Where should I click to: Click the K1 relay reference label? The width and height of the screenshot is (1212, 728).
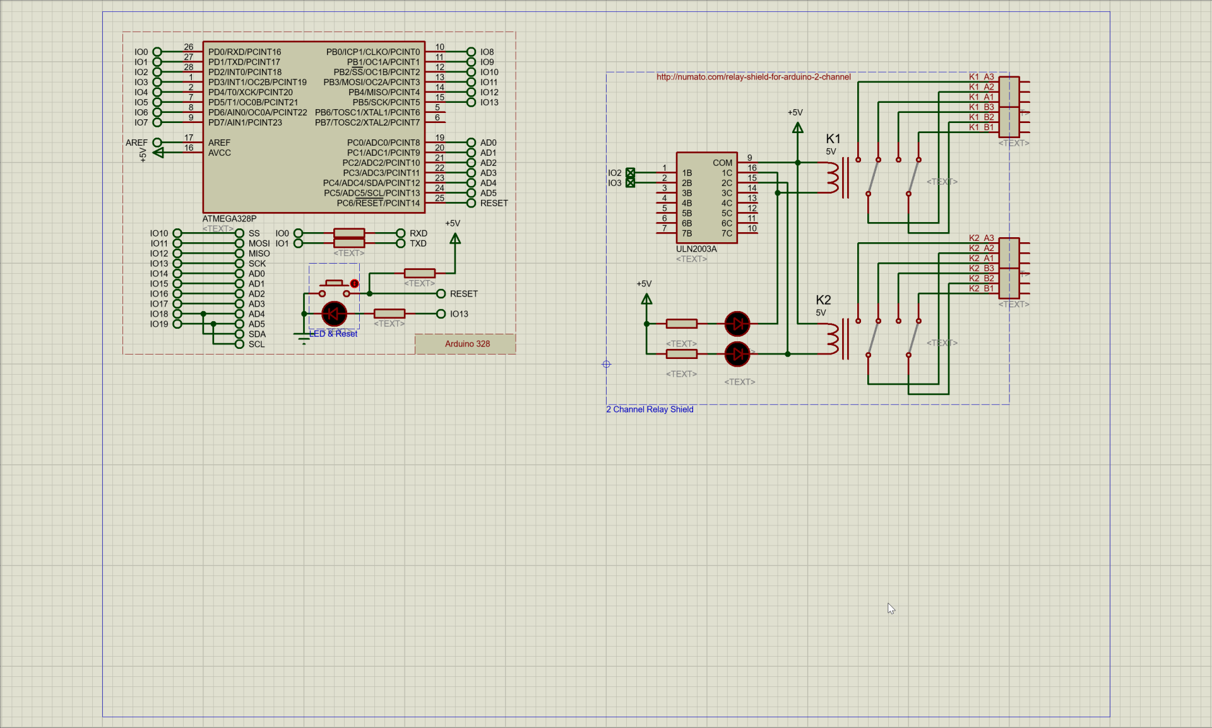[833, 139]
